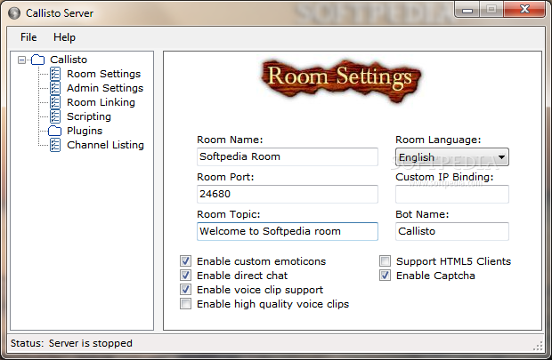Click the Callisto root folder icon
552x360 pixels.
pyautogui.click(x=37, y=60)
